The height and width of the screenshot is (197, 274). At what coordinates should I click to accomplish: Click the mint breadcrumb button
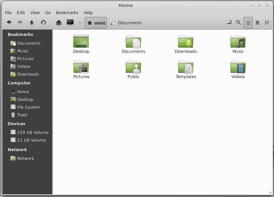click(x=95, y=23)
